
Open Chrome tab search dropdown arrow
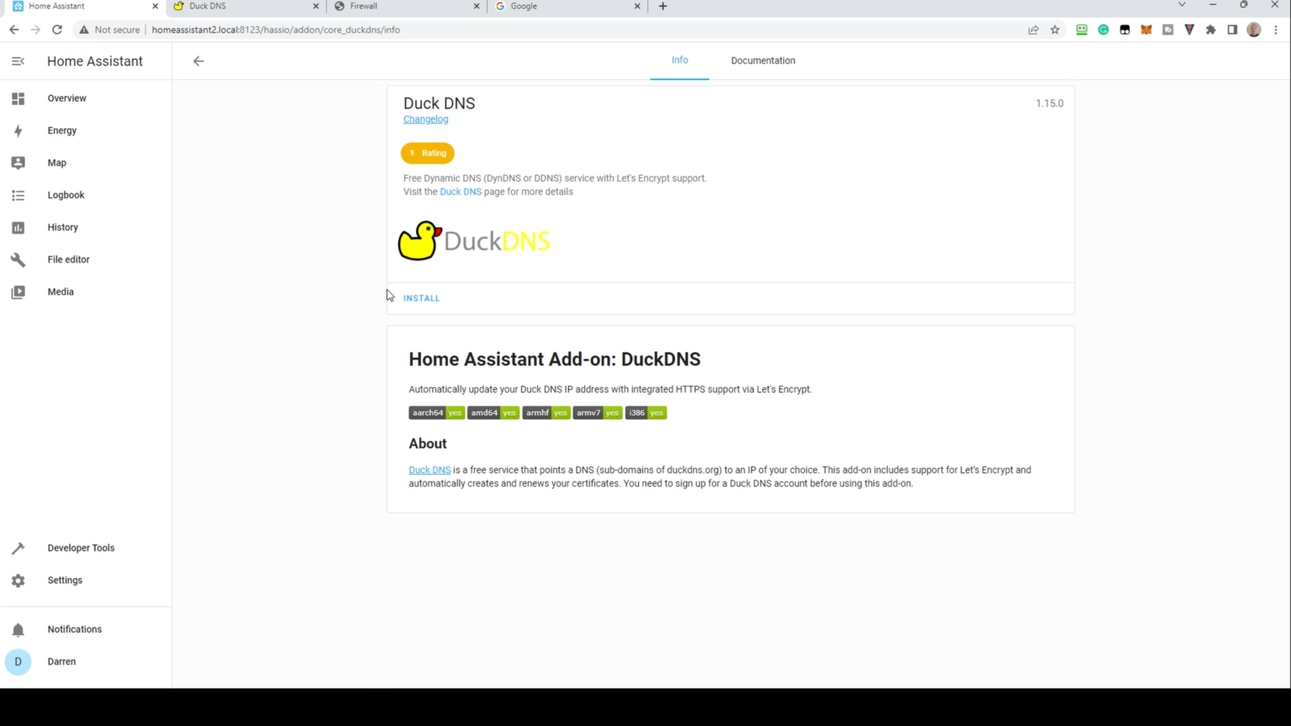[x=1182, y=5]
